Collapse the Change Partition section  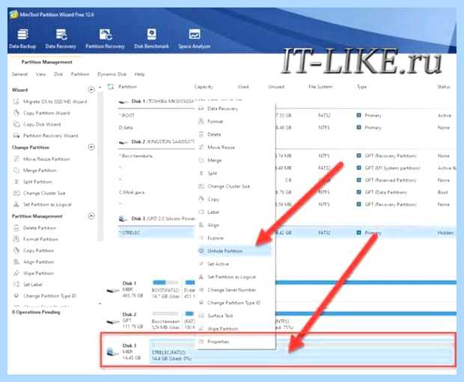(91, 147)
